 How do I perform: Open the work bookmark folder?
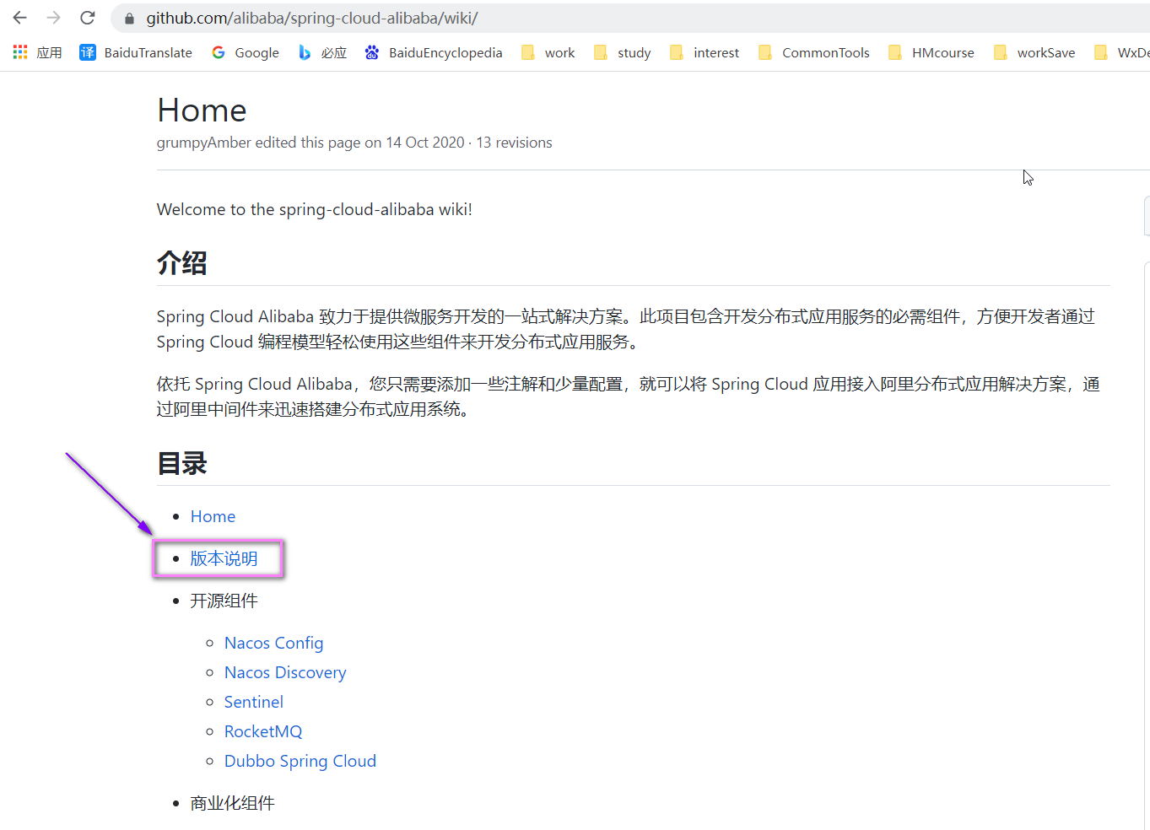[548, 52]
